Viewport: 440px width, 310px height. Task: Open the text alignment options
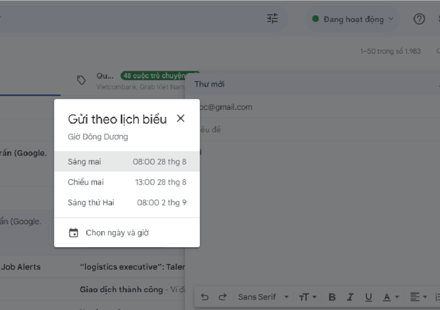tap(417, 297)
